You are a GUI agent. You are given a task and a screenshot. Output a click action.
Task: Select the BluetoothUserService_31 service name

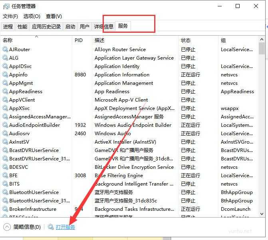tap(40, 200)
